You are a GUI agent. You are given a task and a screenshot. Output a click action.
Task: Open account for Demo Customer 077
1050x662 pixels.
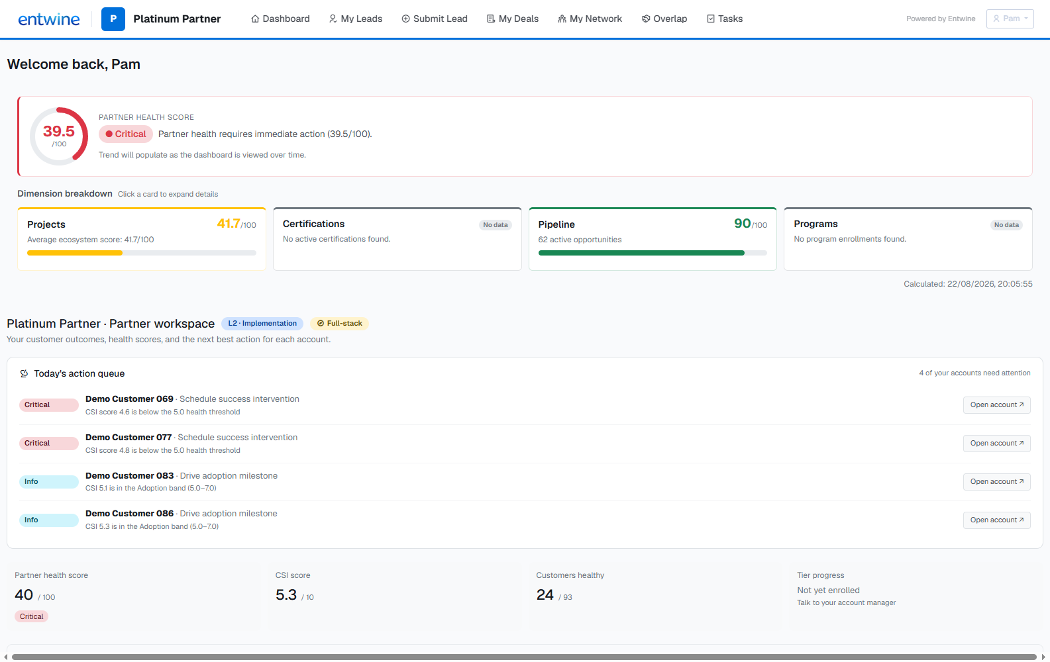coord(996,444)
